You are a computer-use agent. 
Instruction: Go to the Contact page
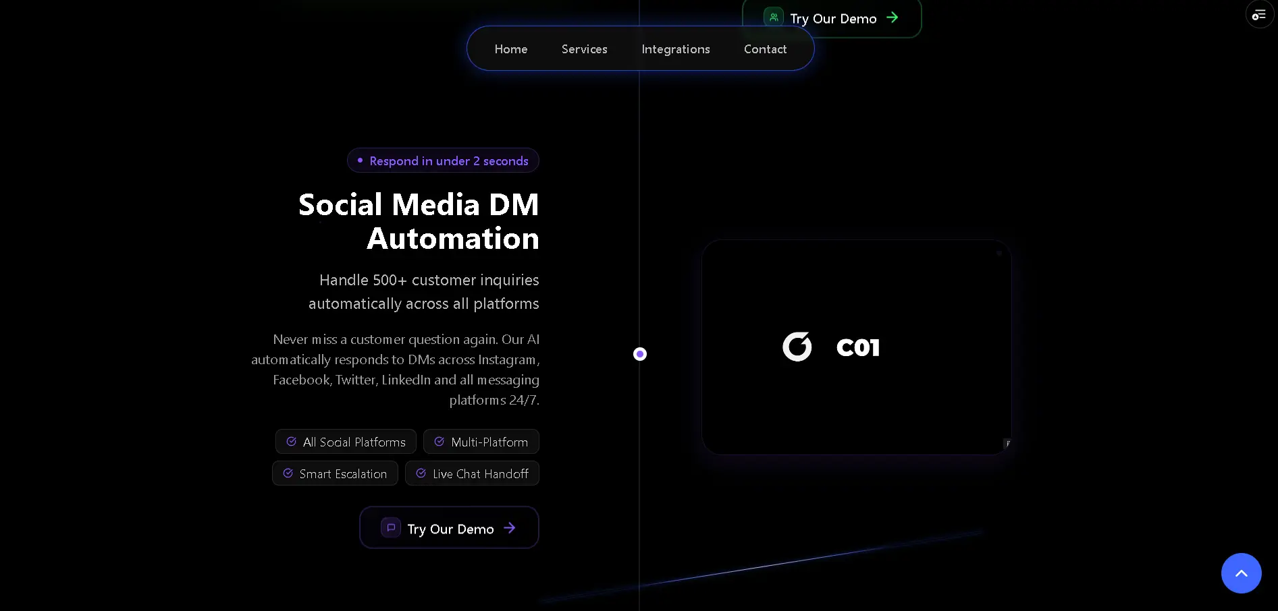point(765,49)
